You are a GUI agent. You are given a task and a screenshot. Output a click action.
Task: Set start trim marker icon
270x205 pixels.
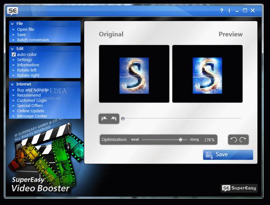point(104,118)
